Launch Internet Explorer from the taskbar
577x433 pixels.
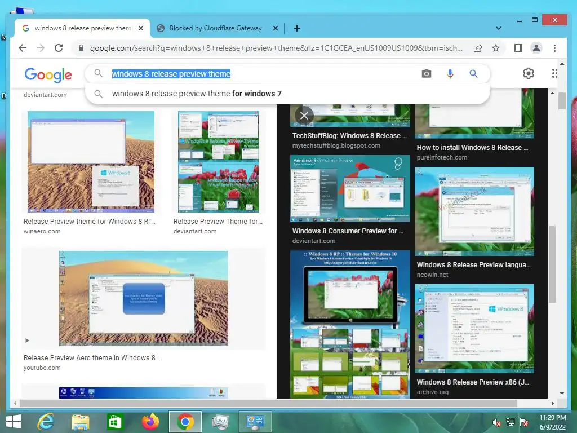[x=46, y=422]
